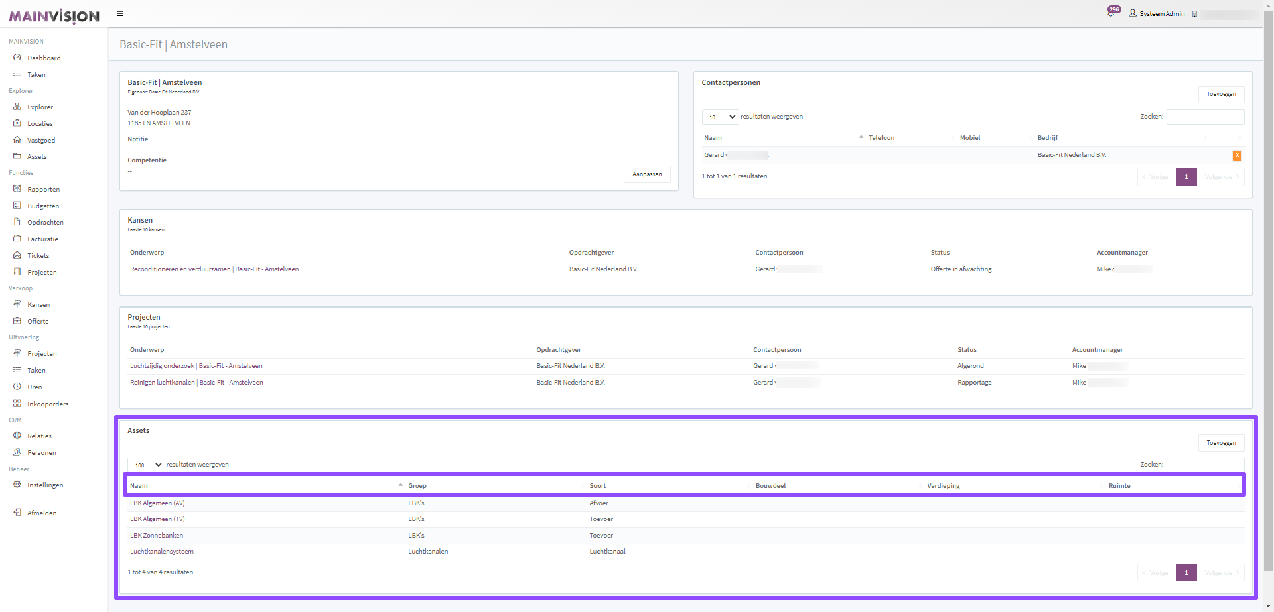Screen dimensions: 1274x612
Task: Open the notifications bell with badge
Action: 1111,13
